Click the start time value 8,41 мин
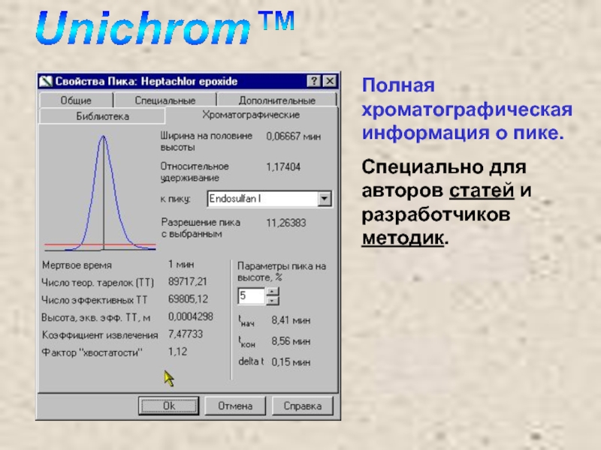This screenshot has width=601, height=450. pyautogui.click(x=291, y=320)
